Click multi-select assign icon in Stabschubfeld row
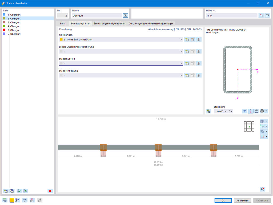 pyautogui.click(x=199, y=64)
